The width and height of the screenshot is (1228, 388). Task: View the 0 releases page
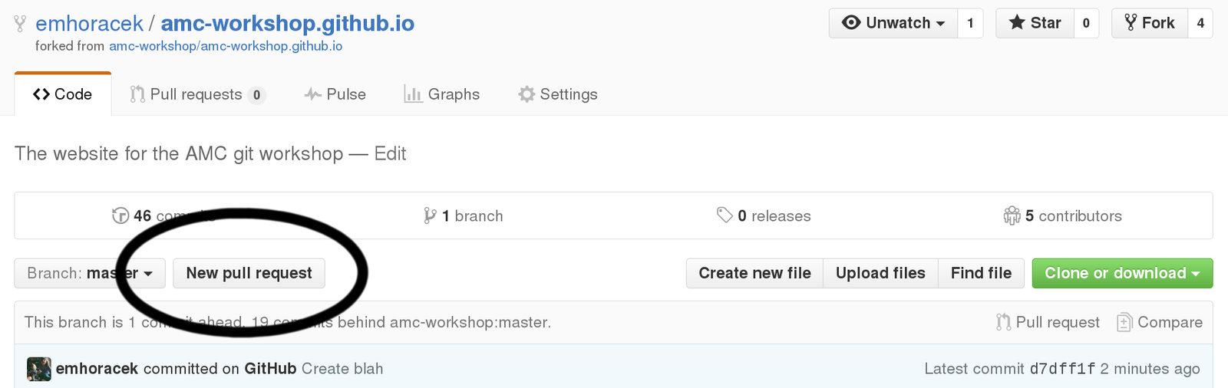[764, 216]
